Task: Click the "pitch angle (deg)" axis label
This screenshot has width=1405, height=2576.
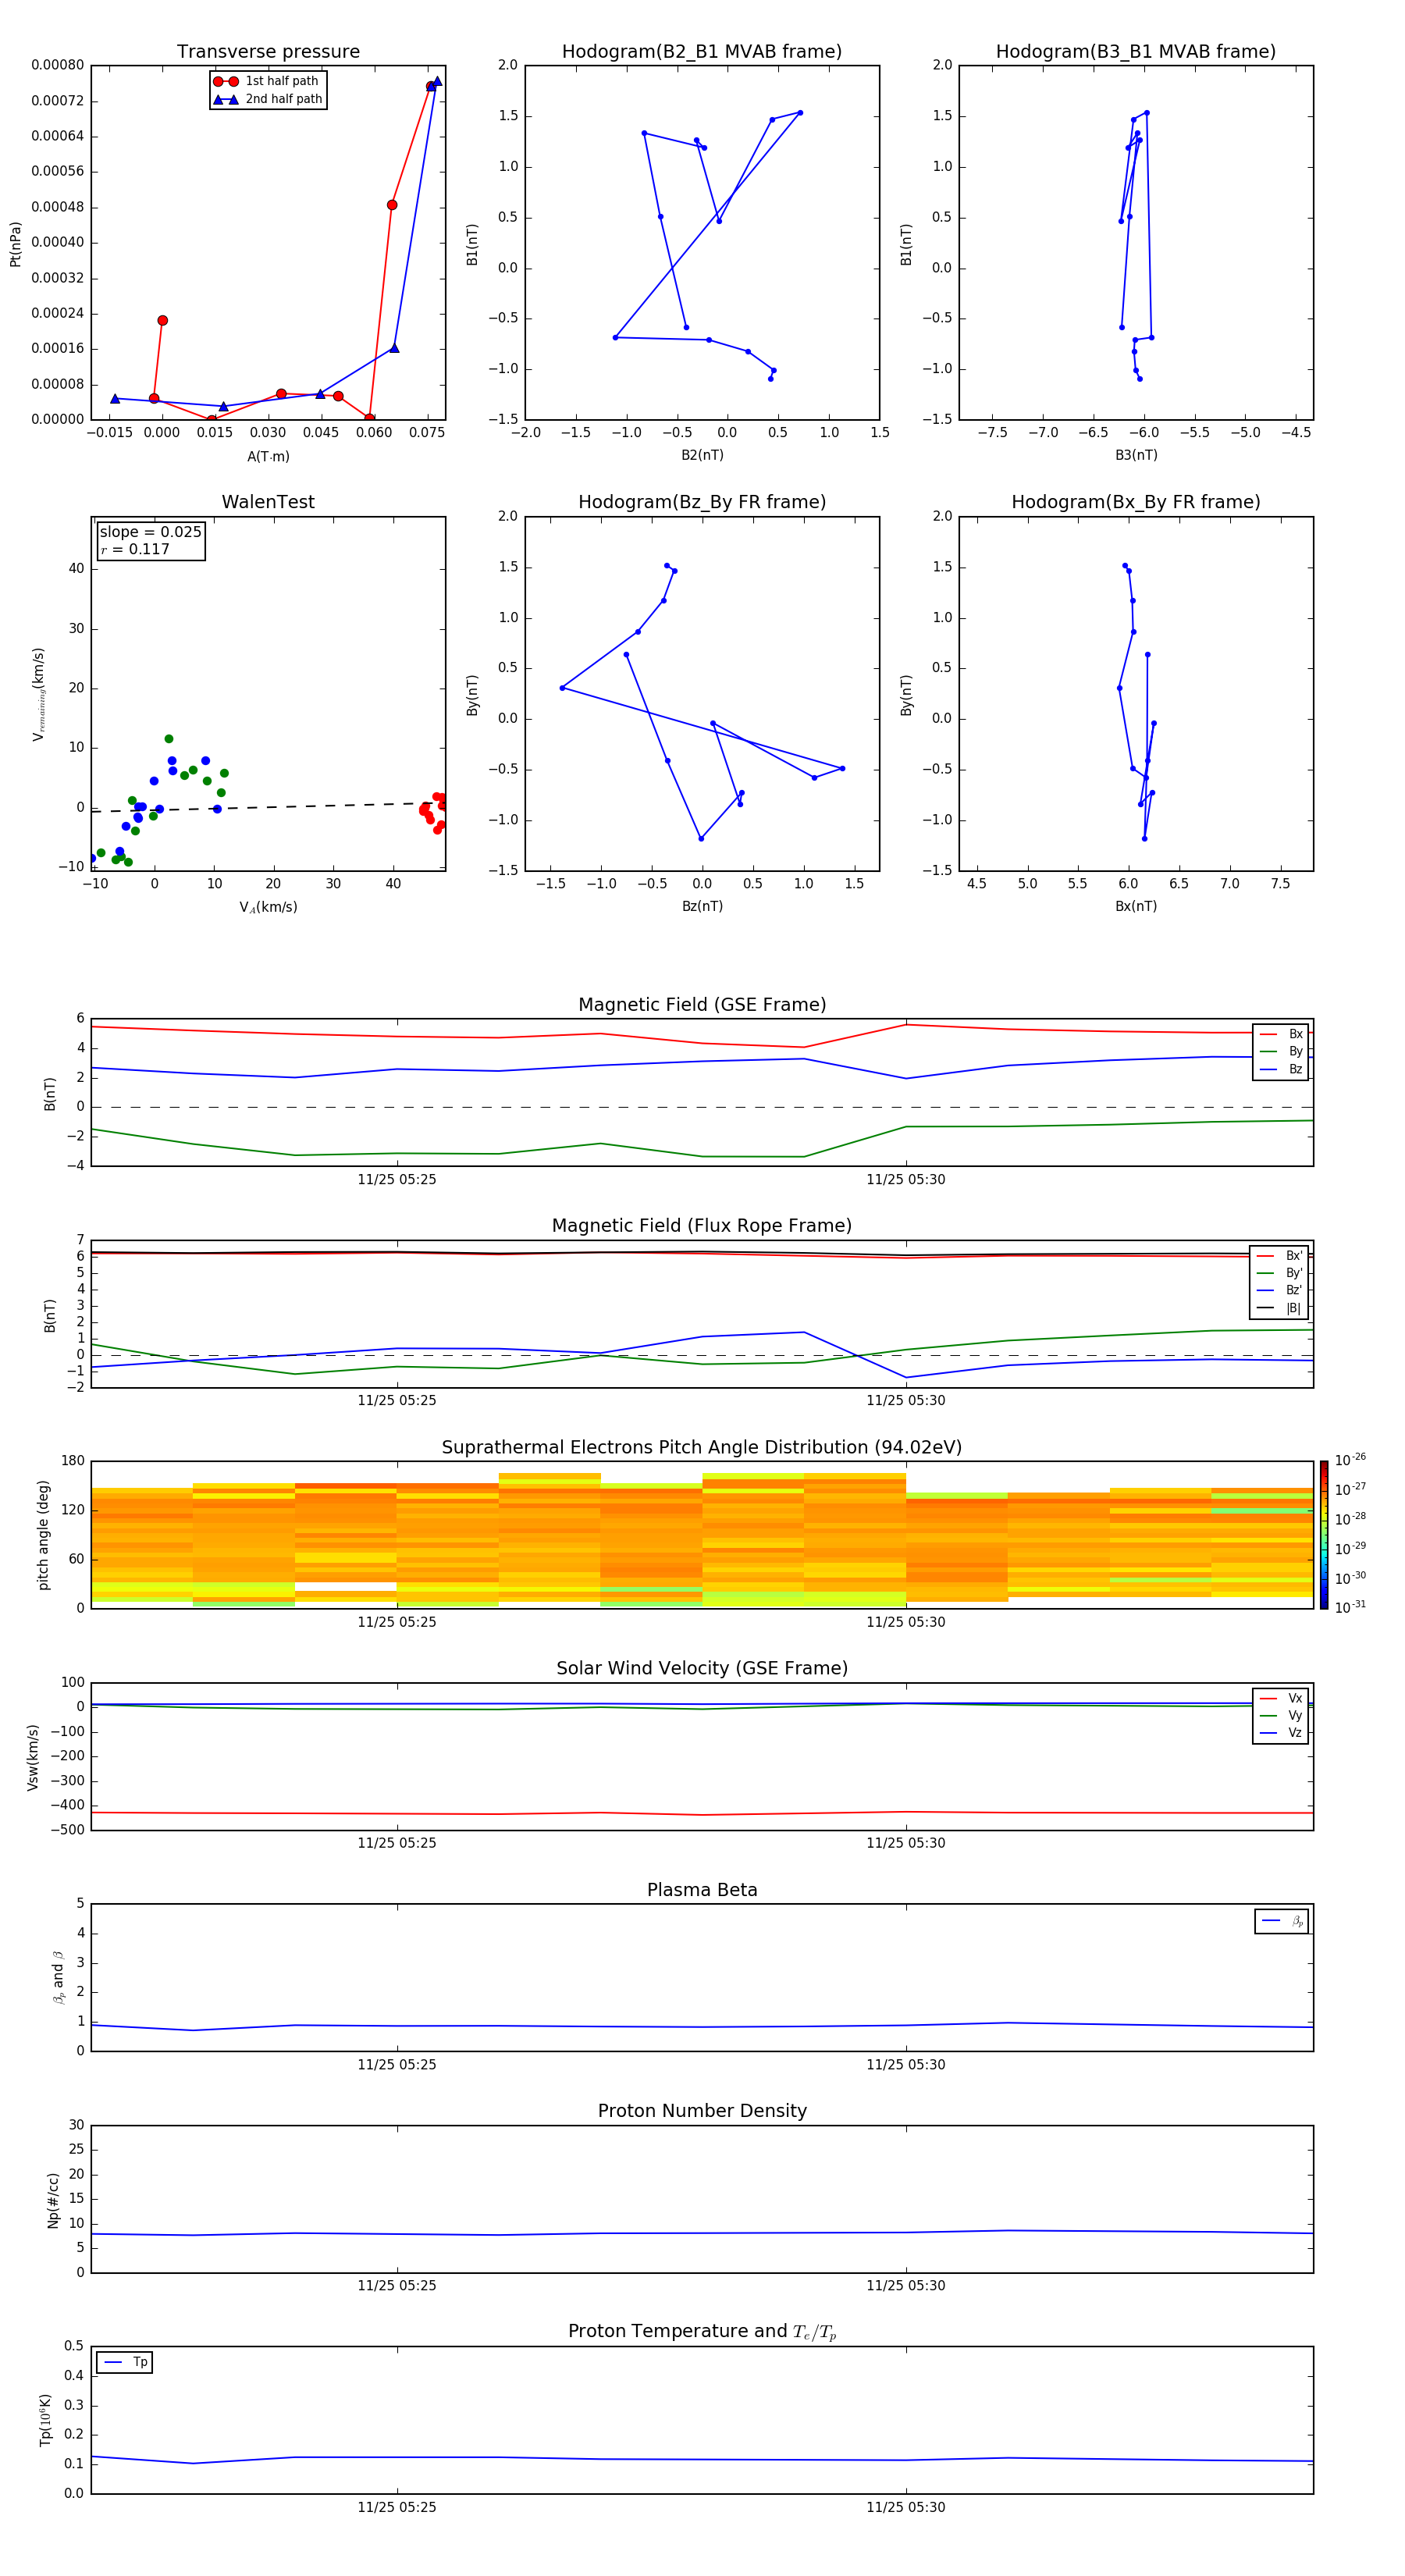Action: pyautogui.click(x=43, y=1535)
